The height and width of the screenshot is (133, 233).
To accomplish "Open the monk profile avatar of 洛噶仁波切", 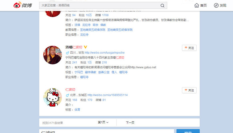I will 53,55.
